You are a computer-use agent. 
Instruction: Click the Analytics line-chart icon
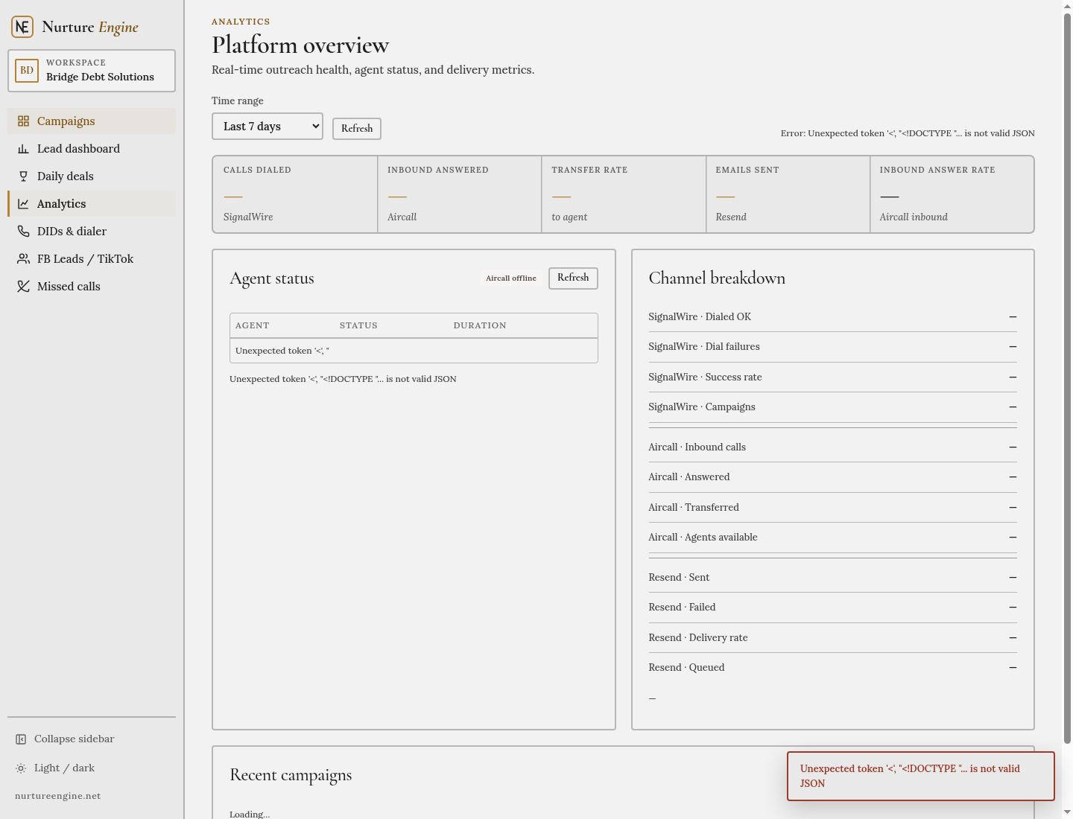click(23, 204)
